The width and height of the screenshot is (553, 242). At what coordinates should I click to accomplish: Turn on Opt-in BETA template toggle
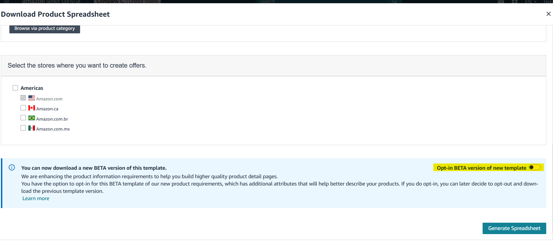click(x=534, y=167)
